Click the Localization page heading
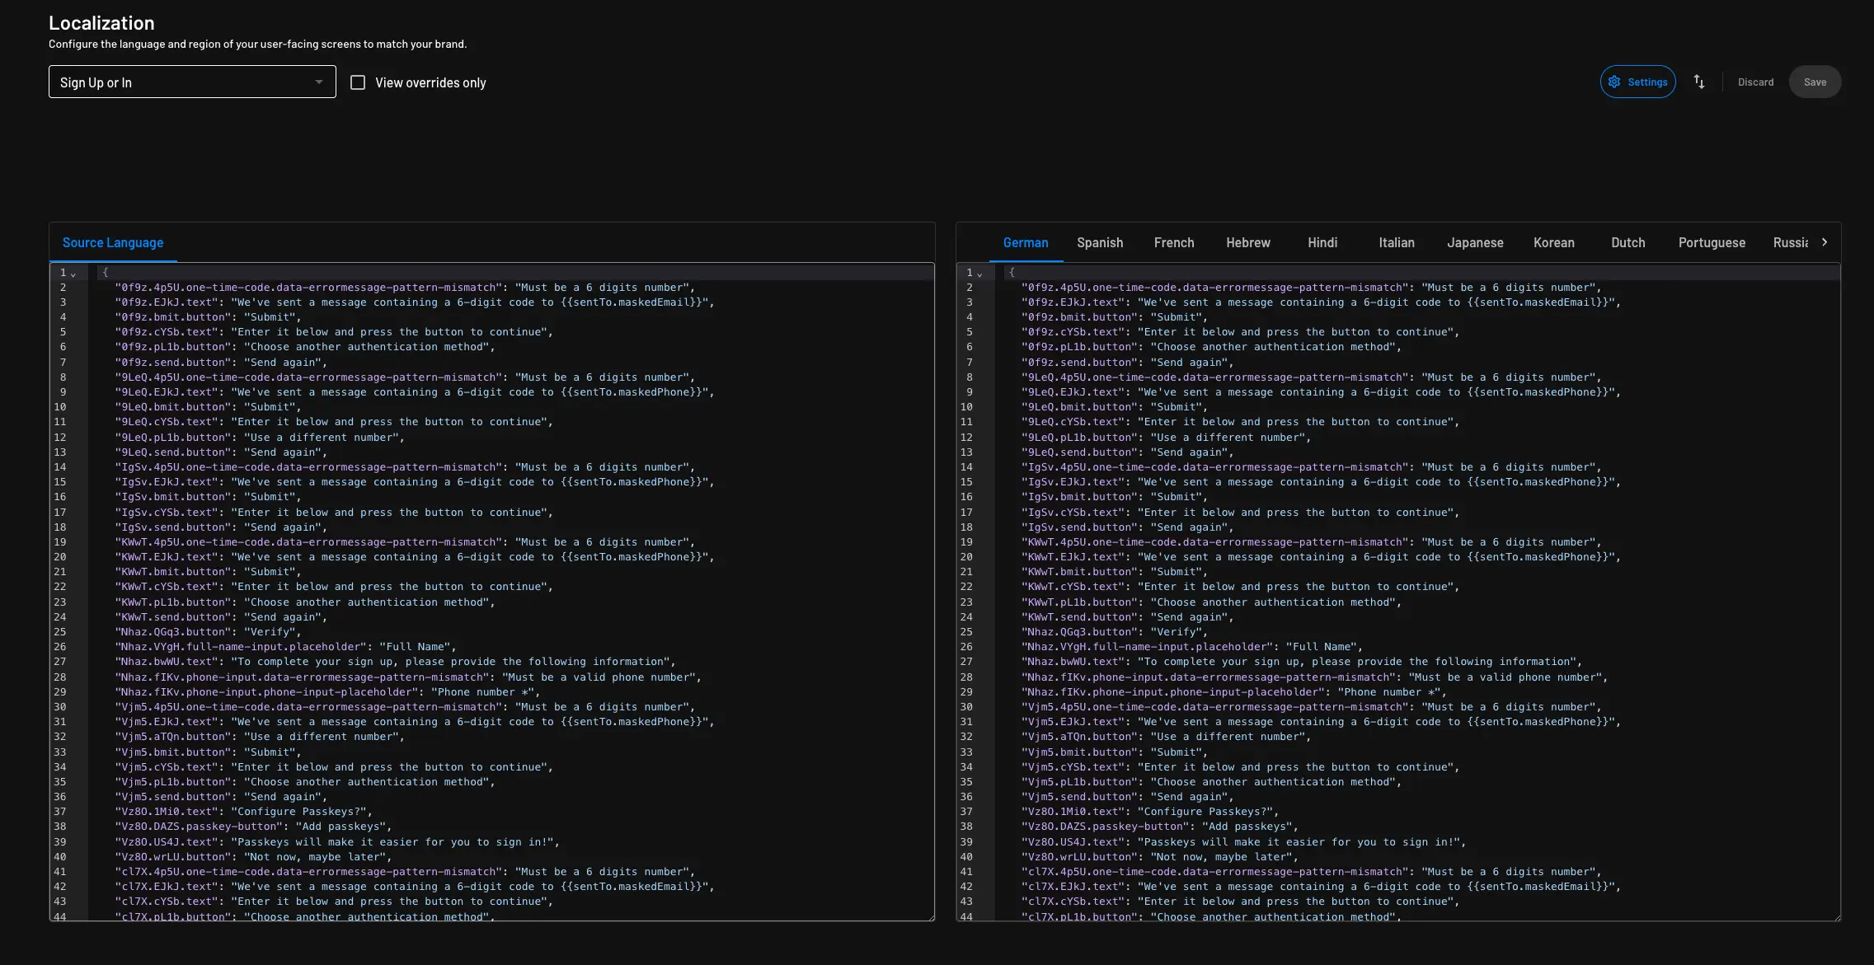 point(101,23)
